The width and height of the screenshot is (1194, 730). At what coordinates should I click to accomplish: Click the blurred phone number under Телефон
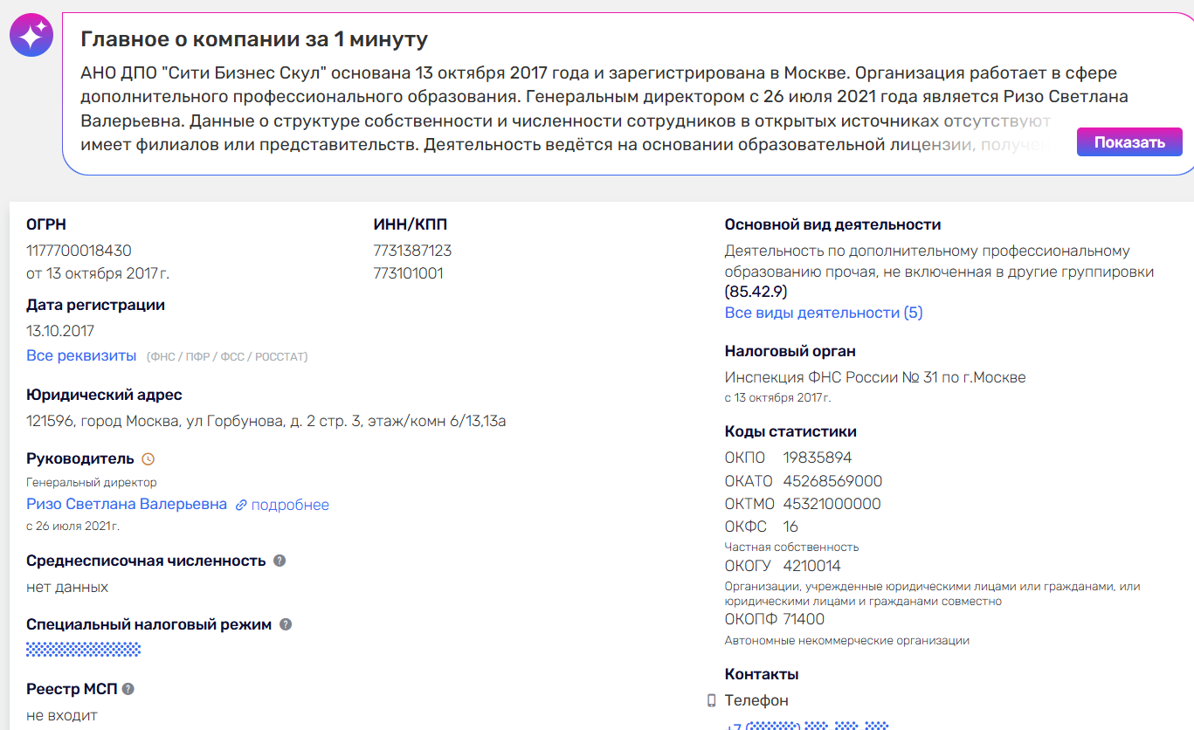807,726
